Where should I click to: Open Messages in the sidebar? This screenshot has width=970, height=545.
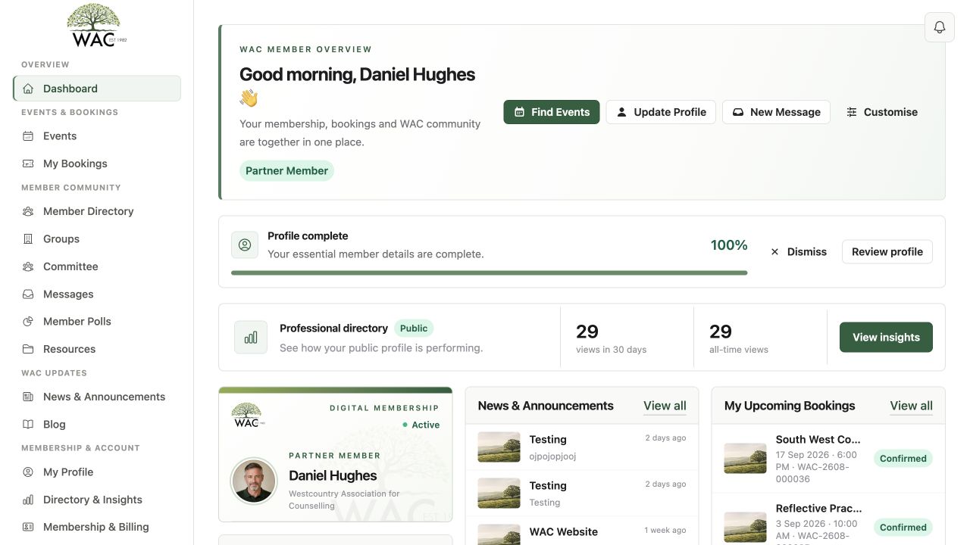click(97, 294)
